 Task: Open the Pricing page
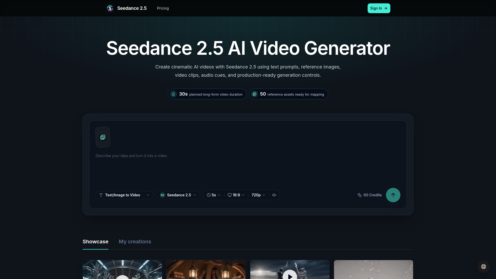click(x=163, y=8)
